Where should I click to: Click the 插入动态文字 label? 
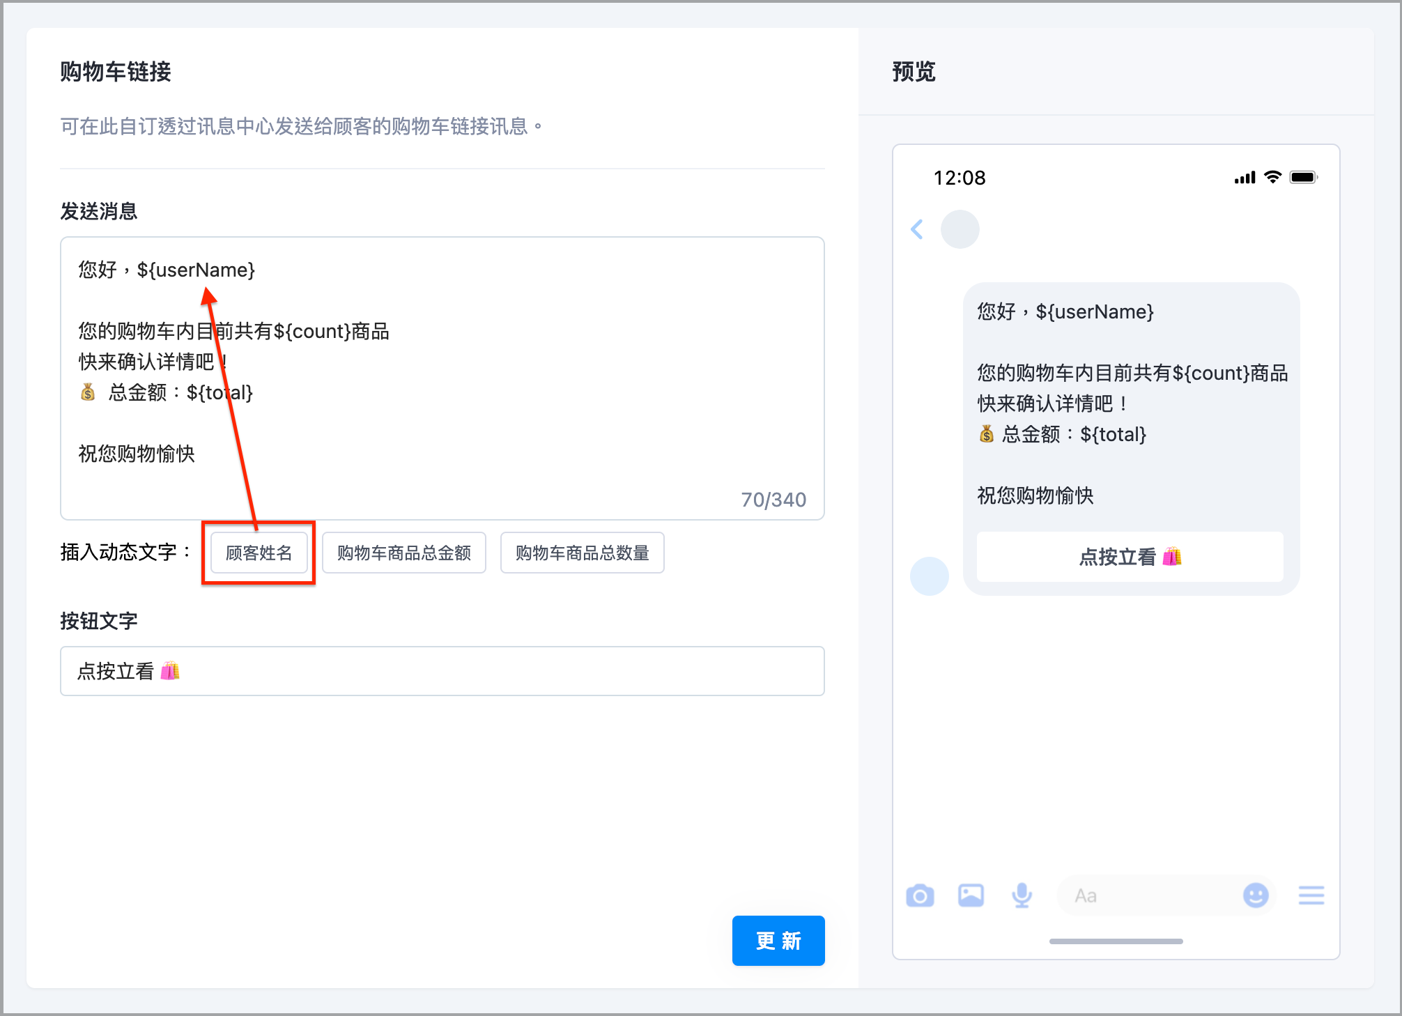pos(125,553)
